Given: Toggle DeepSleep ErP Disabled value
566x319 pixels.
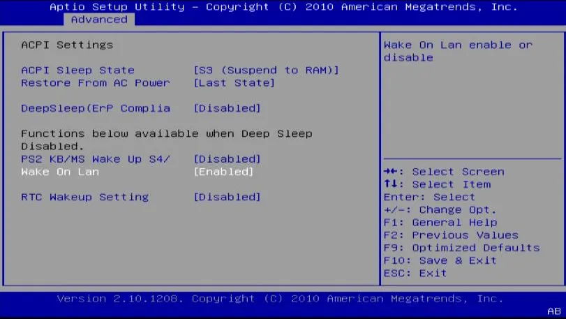Looking at the screenshot, I should coord(227,108).
